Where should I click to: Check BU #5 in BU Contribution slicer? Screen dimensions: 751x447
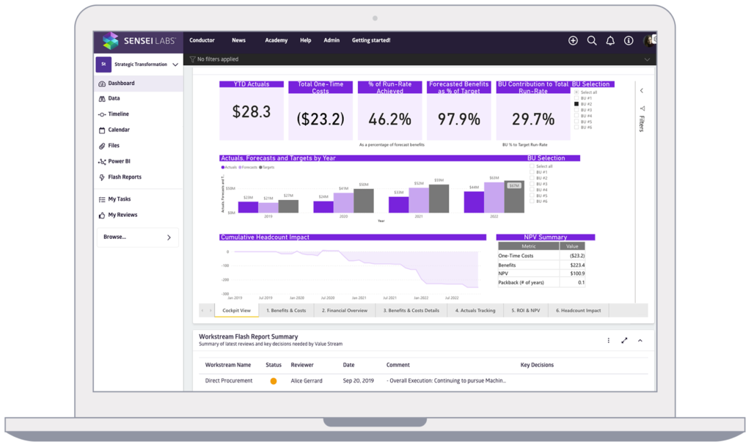tap(576, 122)
